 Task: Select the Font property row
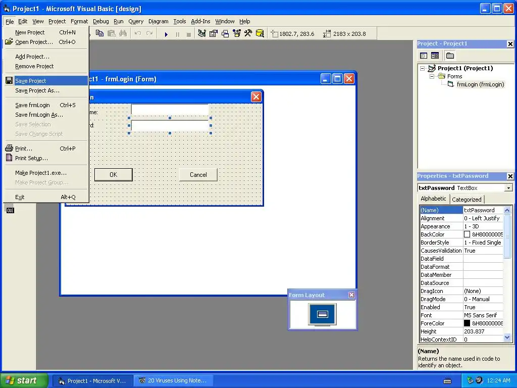click(x=461, y=315)
